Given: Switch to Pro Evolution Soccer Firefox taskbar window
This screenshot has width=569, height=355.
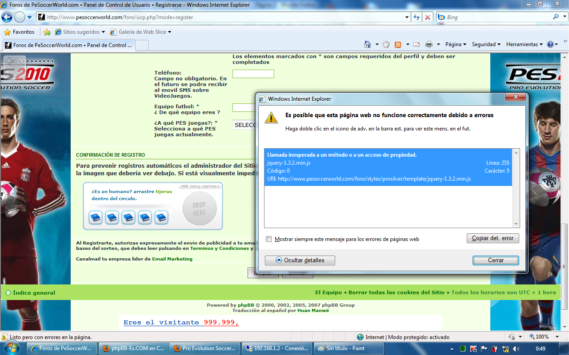Looking at the screenshot, I should pyautogui.click(x=205, y=348).
